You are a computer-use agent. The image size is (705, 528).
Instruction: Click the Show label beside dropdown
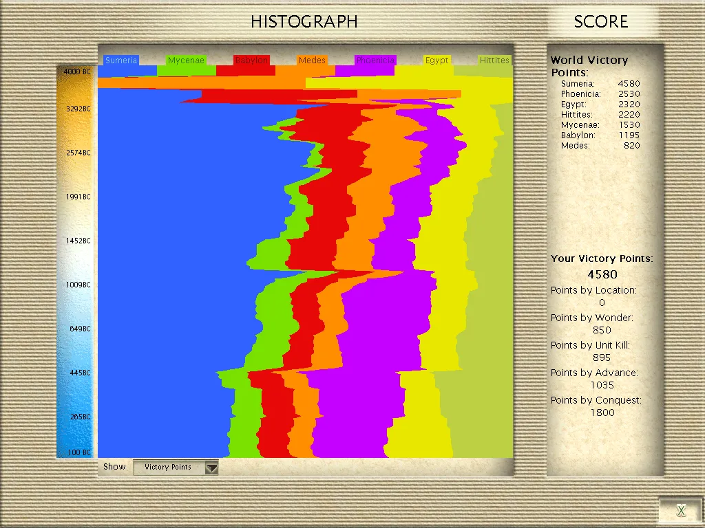tap(114, 467)
